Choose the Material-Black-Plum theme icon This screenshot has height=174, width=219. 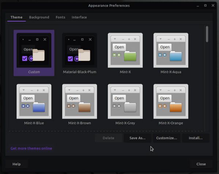click(x=79, y=50)
